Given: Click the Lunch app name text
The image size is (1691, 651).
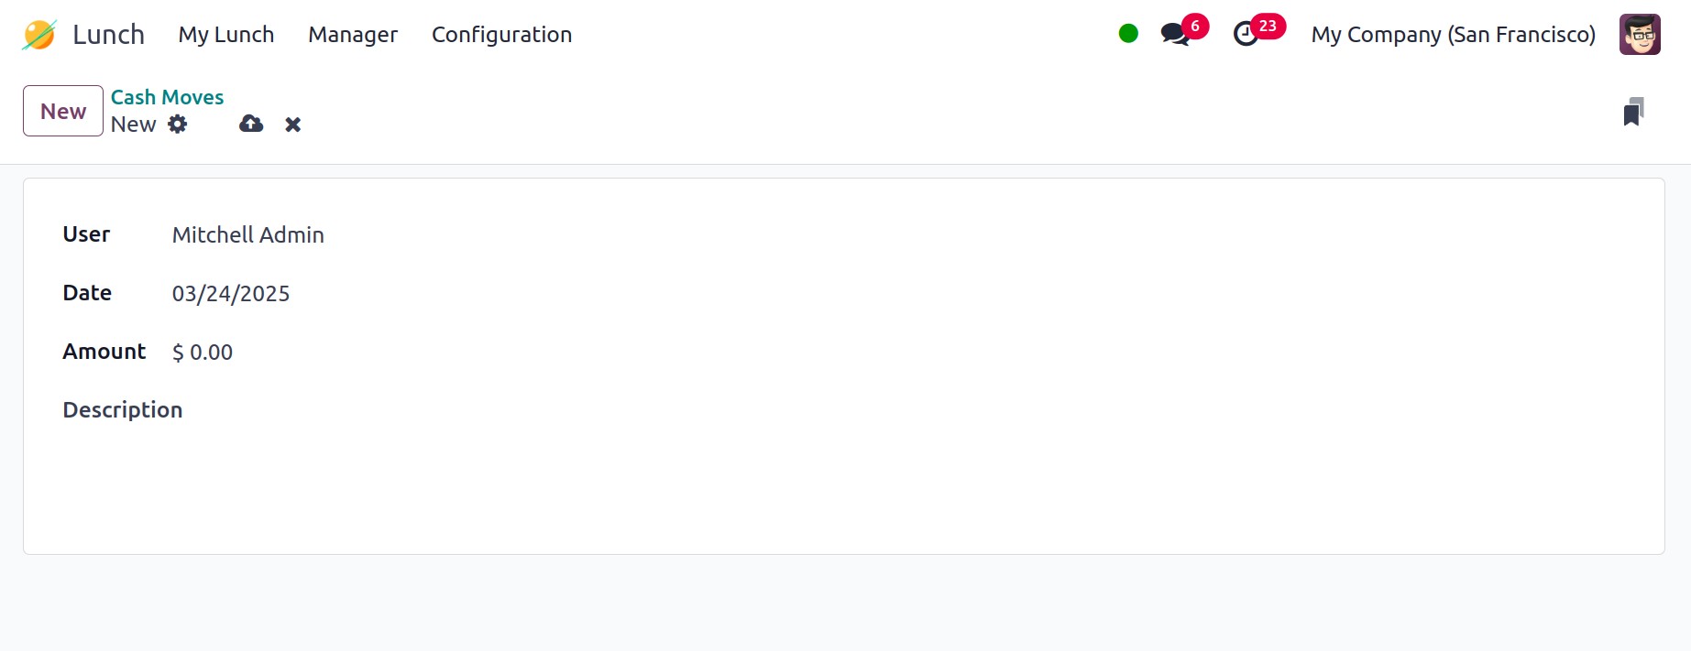Looking at the screenshot, I should pos(108,35).
